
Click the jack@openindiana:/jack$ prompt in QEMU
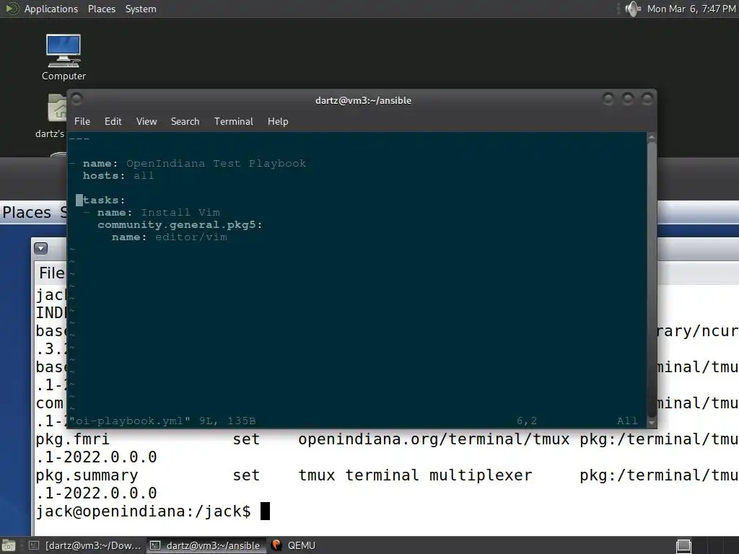click(x=144, y=511)
